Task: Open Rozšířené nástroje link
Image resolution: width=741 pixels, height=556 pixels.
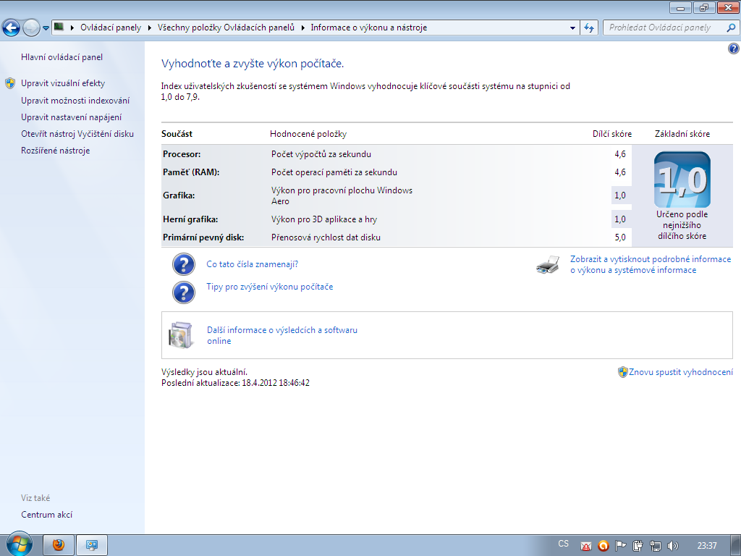Action: (x=55, y=151)
